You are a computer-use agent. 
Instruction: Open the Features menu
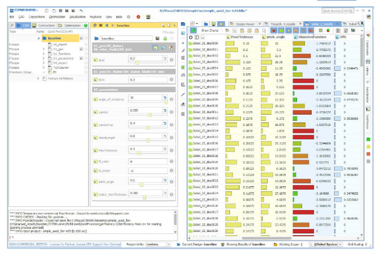(x=96, y=17)
